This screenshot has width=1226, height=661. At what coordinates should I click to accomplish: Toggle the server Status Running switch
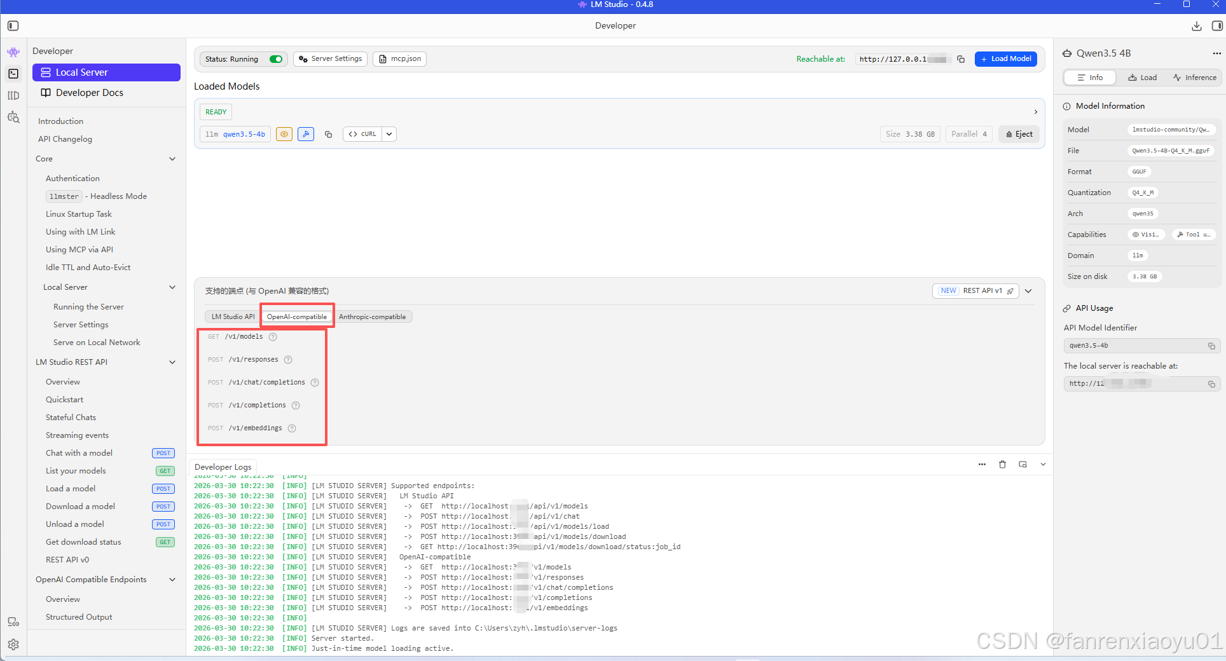click(x=276, y=59)
